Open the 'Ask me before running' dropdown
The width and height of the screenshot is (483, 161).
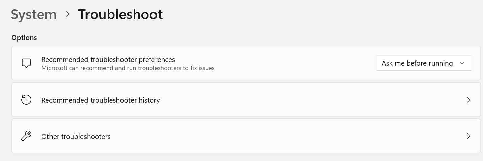417,63
